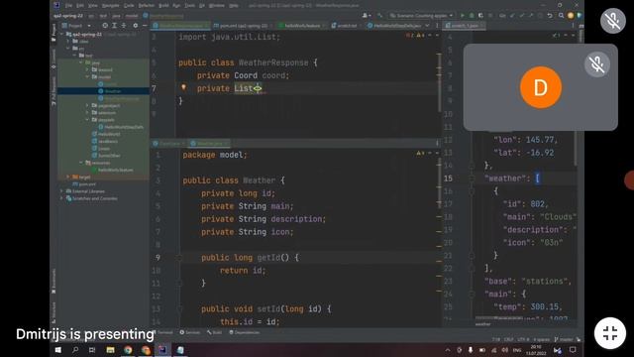Viewport: 634px width, 357px height.
Task: Select HelloWorldStepDefs in project tree
Action: click(121, 127)
